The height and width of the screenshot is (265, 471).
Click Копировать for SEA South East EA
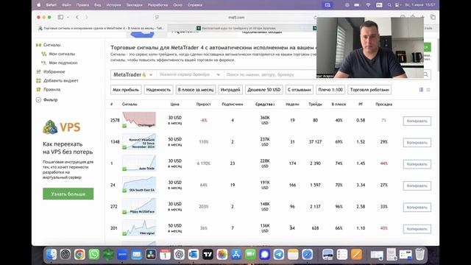coord(417,185)
